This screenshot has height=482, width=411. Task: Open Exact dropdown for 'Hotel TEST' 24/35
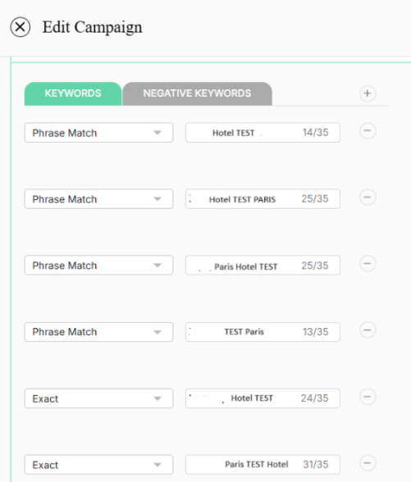click(x=98, y=398)
